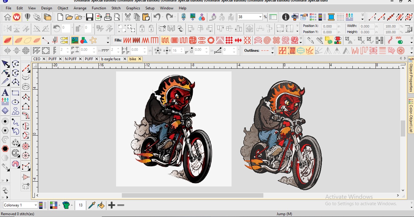The width and height of the screenshot is (414, 217).
Task: Open the Stitch menu
Action: 116,8
